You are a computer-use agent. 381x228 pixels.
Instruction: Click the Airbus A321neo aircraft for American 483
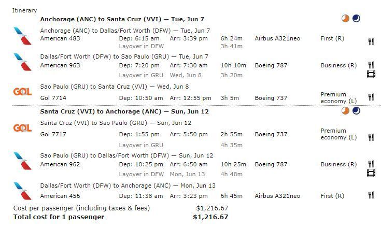pyautogui.click(x=277, y=38)
